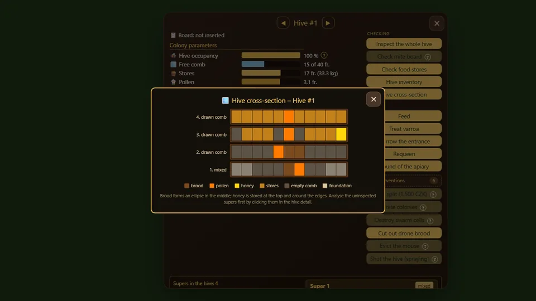Open the help icon beside Destroy swarm cells
Screen dimensions: 536x301
click(430, 221)
